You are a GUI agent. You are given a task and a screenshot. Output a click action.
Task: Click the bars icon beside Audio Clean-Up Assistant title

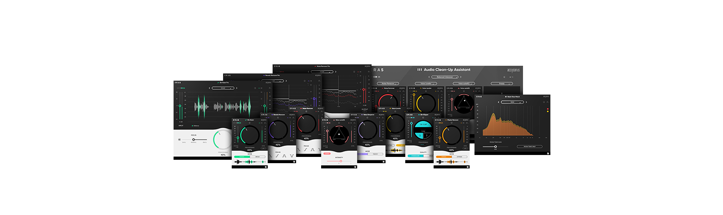pos(420,70)
